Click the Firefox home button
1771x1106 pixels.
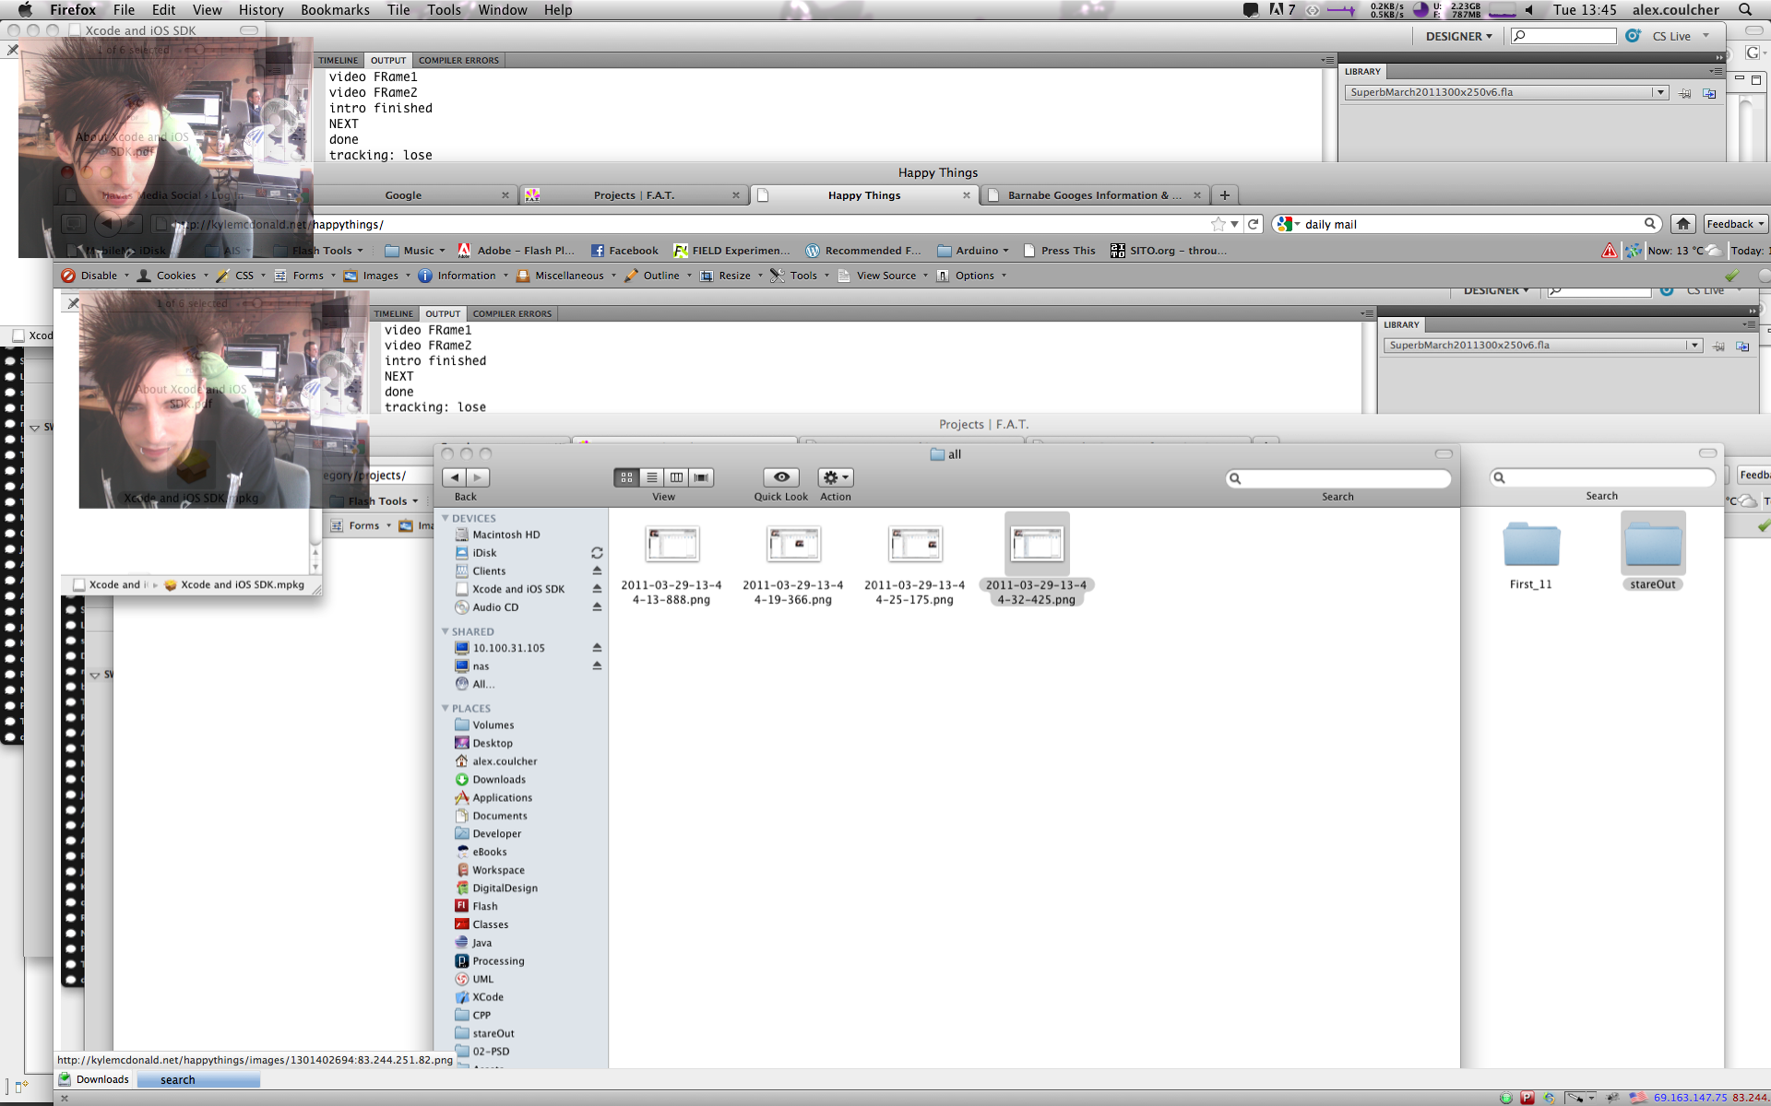tap(1683, 224)
